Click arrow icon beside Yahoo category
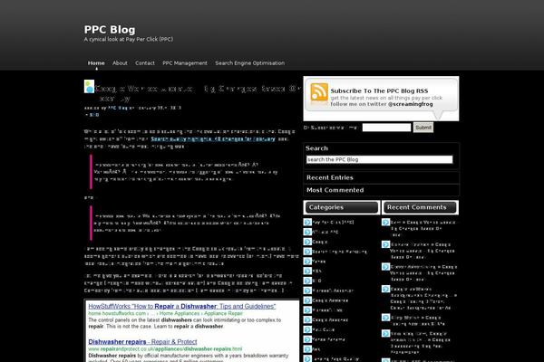 pos(307,261)
